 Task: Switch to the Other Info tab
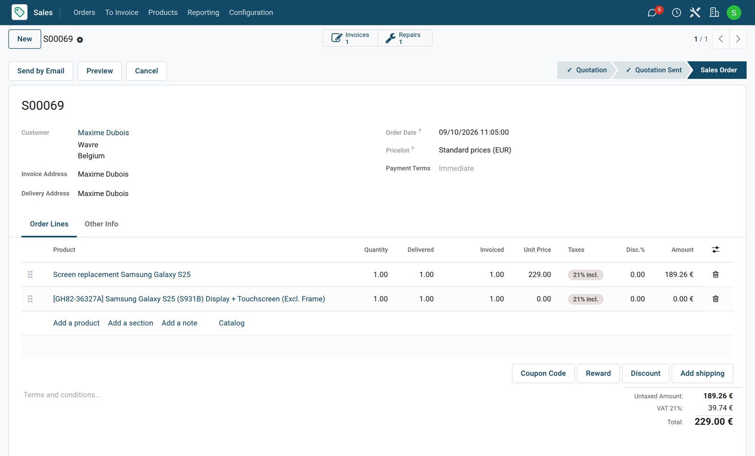101,224
